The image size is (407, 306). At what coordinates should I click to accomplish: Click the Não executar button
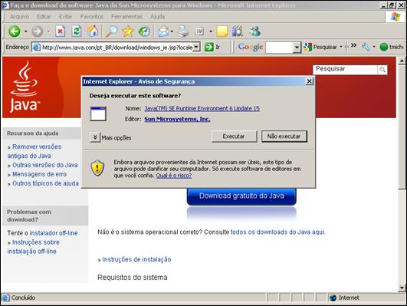284,137
